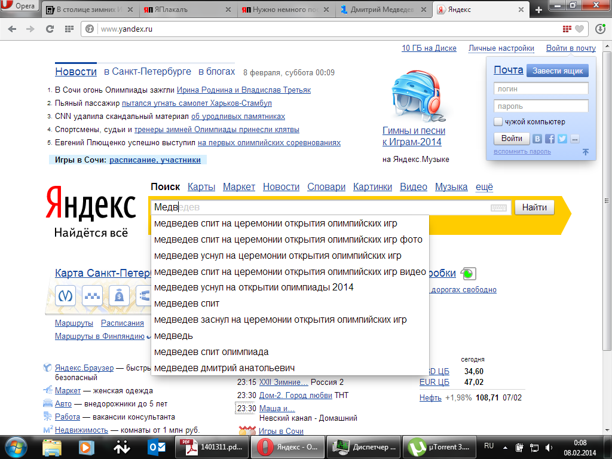
Task: Click the Opera downloads arrow icon
Action: tap(601, 29)
